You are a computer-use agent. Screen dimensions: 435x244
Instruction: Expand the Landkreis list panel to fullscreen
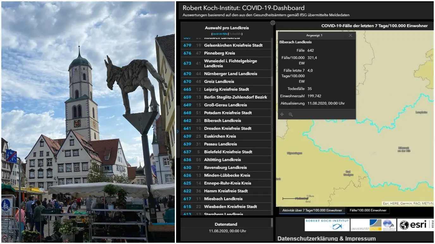point(273,23)
